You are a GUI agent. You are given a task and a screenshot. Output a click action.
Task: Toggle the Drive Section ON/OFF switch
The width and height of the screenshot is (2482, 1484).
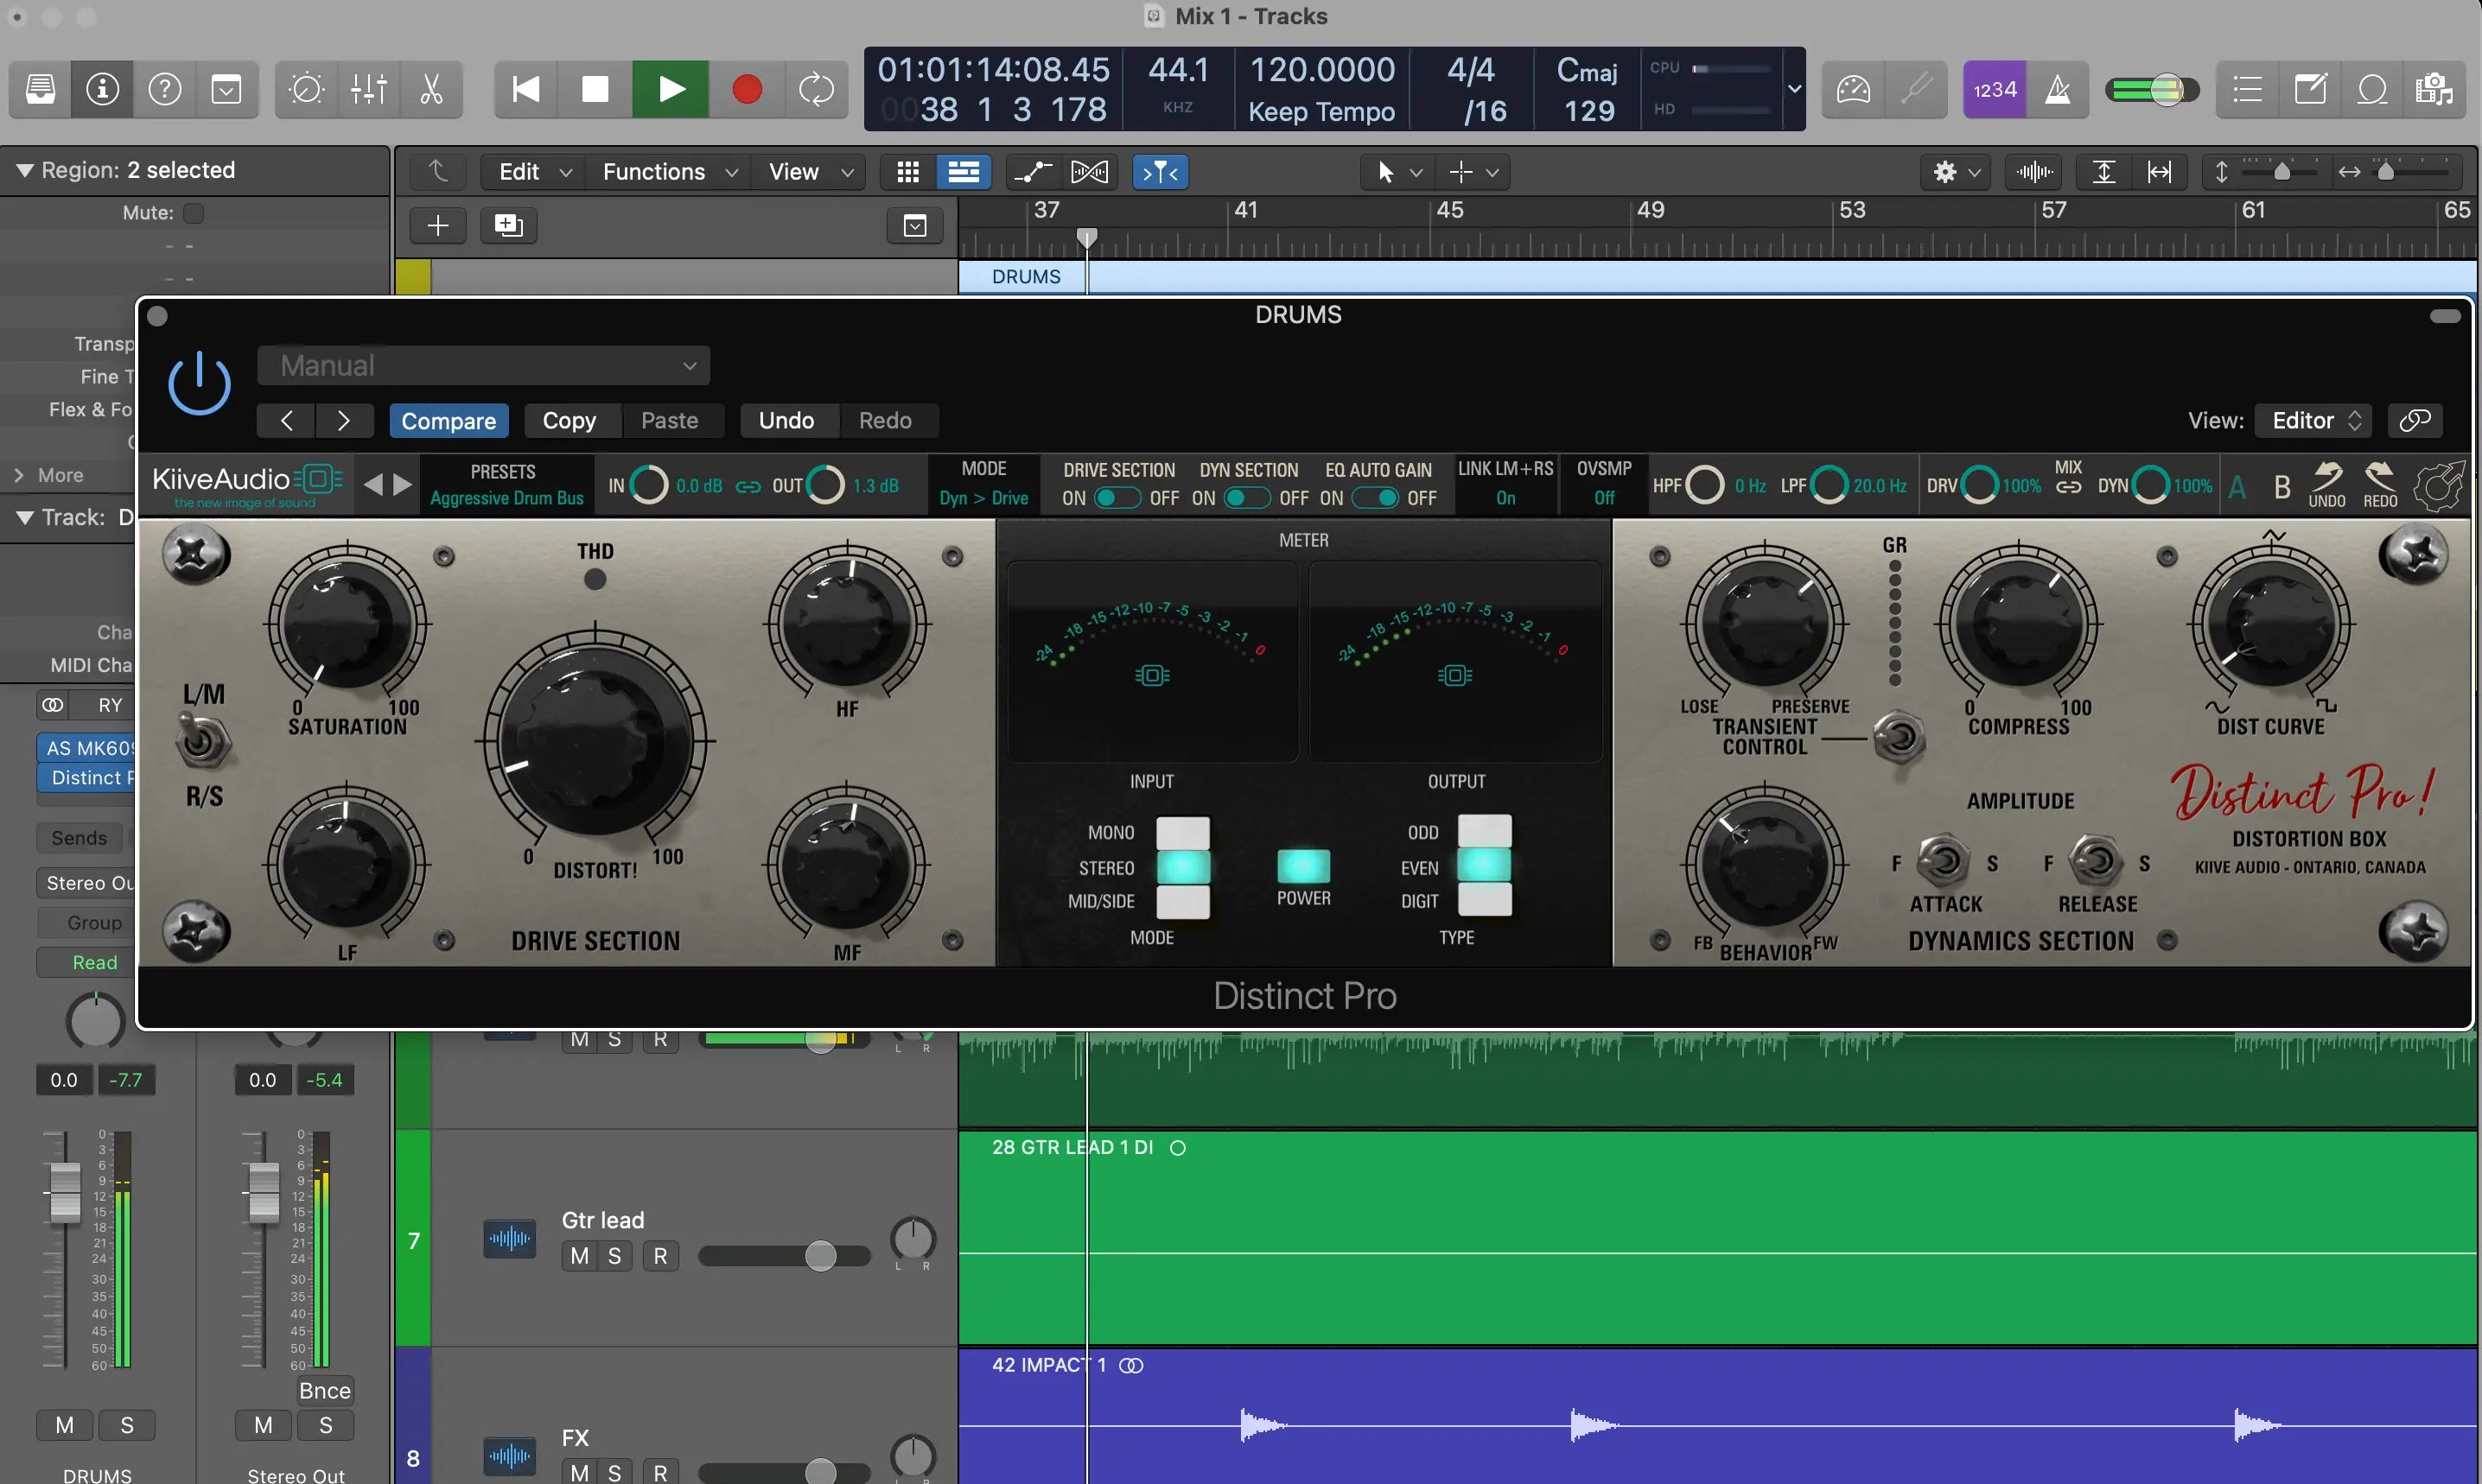[1117, 498]
